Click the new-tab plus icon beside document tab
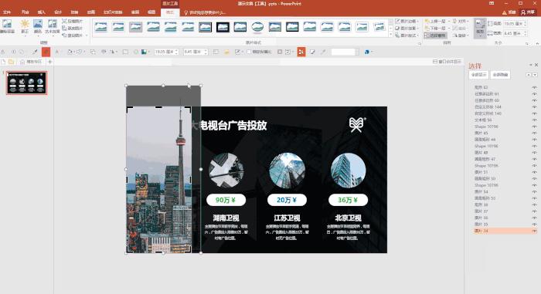 click(x=49, y=62)
